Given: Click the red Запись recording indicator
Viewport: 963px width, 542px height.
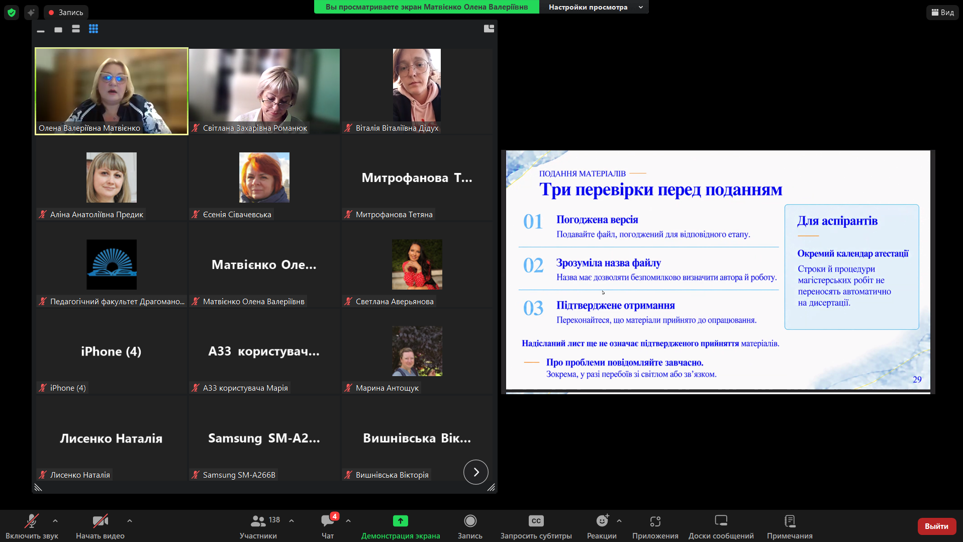Looking at the screenshot, I should point(66,12).
